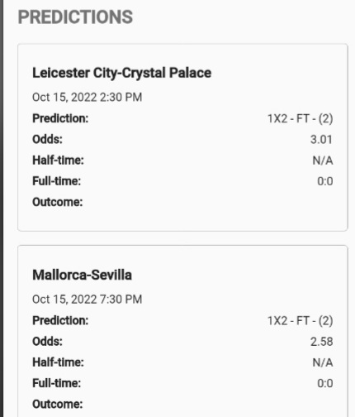
Task: Select the Mallorca-Sevilla match title
Action: (x=82, y=275)
